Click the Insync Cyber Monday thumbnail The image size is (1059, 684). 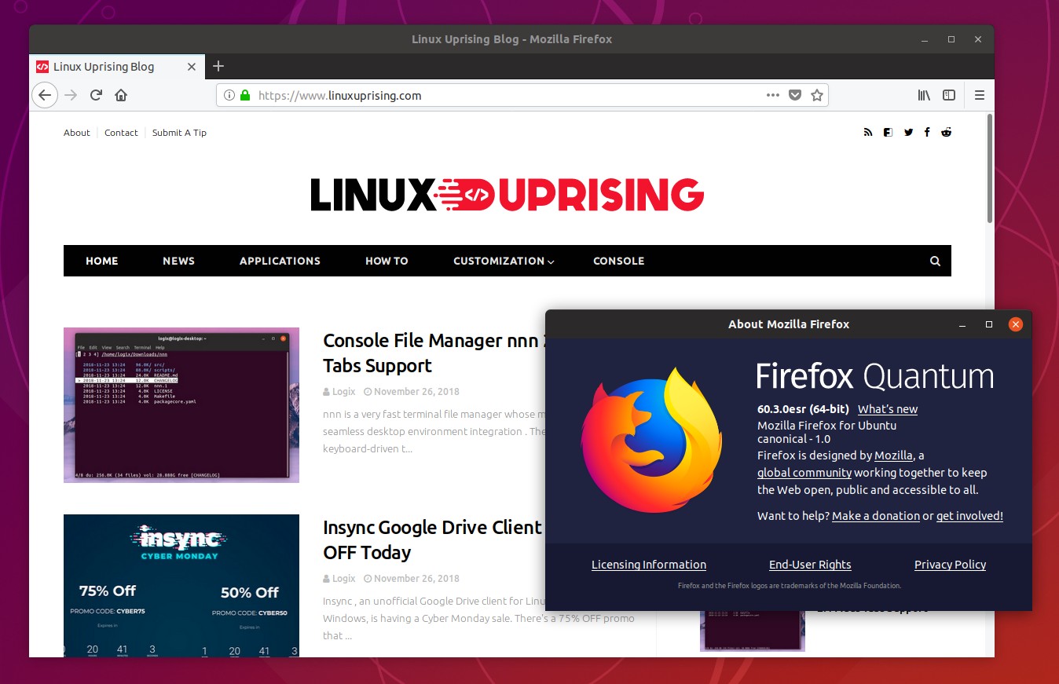pyautogui.click(x=181, y=584)
